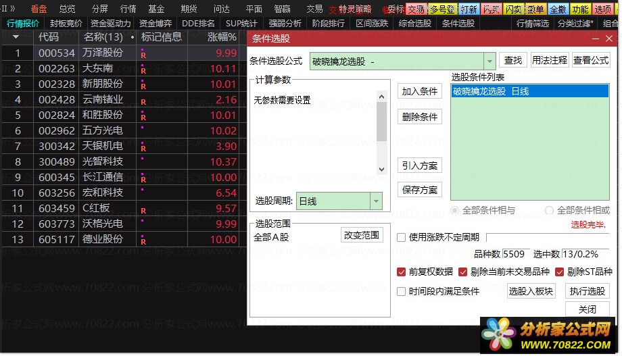
Task: Open the 分类过滤 filter dropdown
Action: point(575,23)
